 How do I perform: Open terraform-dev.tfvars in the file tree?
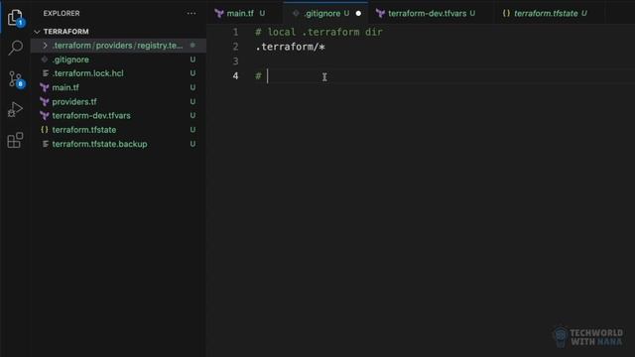click(x=91, y=115)
